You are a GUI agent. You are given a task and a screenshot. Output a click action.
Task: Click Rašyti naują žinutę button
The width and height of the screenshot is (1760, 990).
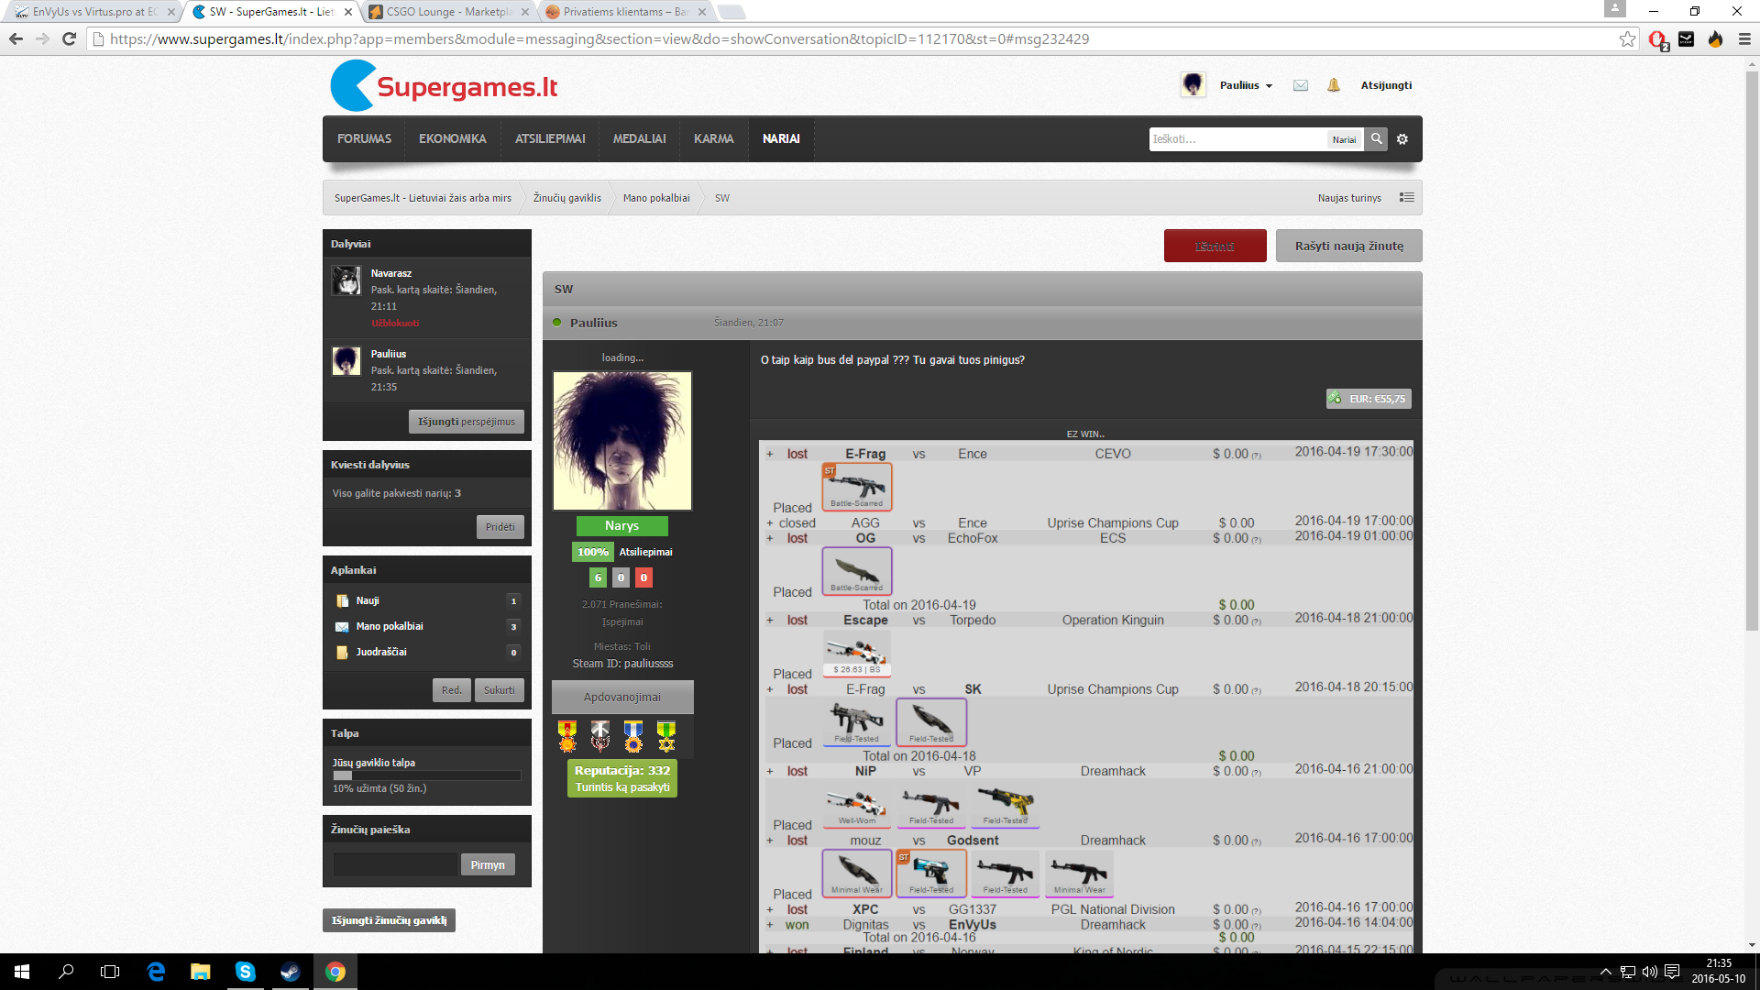click(x=1348, y=246)
